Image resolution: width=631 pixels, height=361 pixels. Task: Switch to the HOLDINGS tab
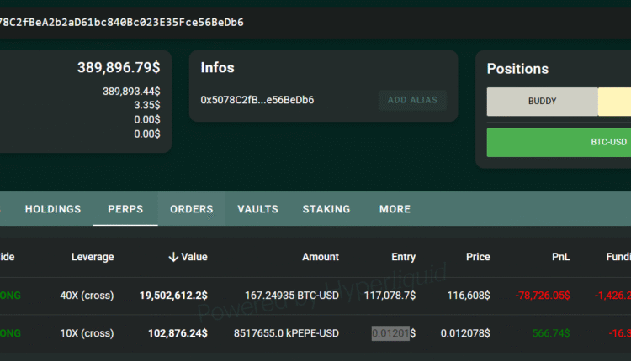[x=53, y=209]
